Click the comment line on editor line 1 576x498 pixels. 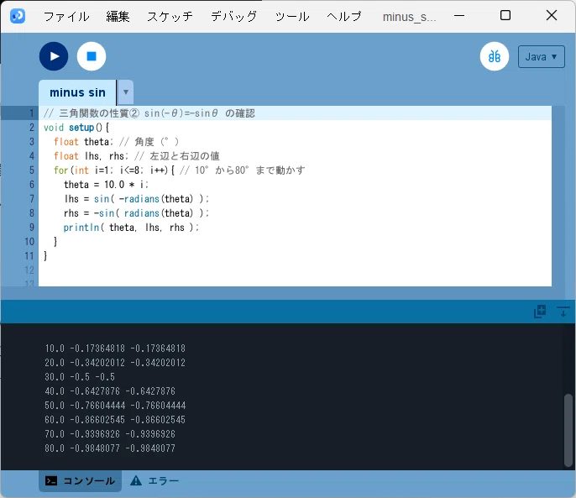pyautogui.click(x=149, y=113)
